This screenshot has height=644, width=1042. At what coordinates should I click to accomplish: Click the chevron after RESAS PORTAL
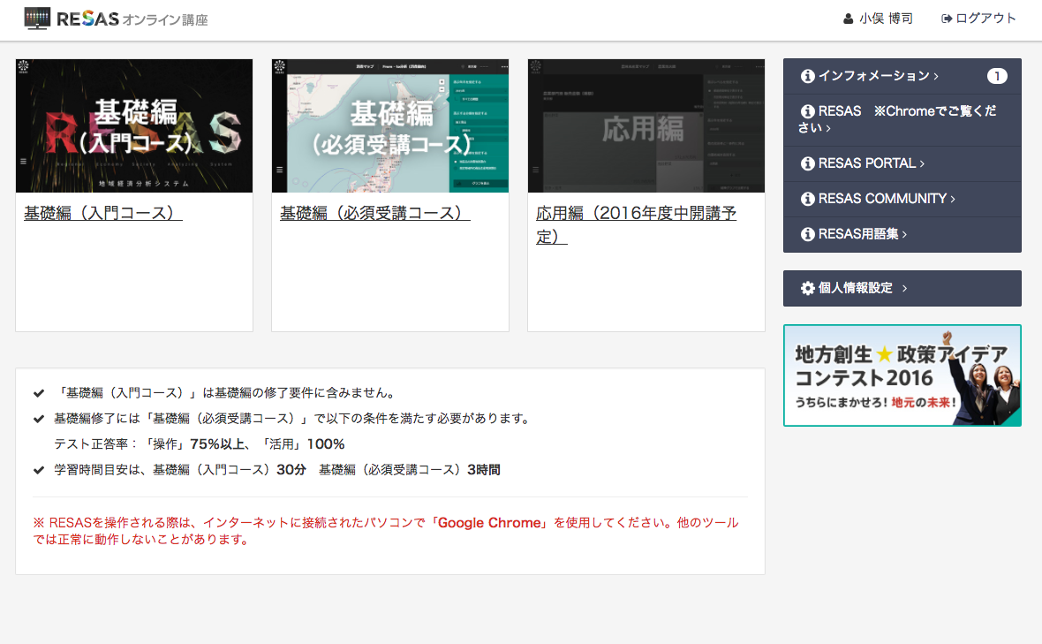922,164
